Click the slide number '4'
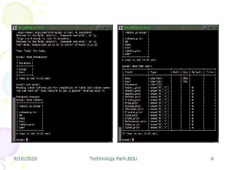The width and height of the screenshot is (227, 170). pyautogui.click(x=212, y=159)
